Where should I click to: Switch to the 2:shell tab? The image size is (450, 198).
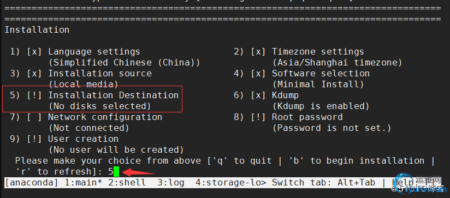coord(127,183)
